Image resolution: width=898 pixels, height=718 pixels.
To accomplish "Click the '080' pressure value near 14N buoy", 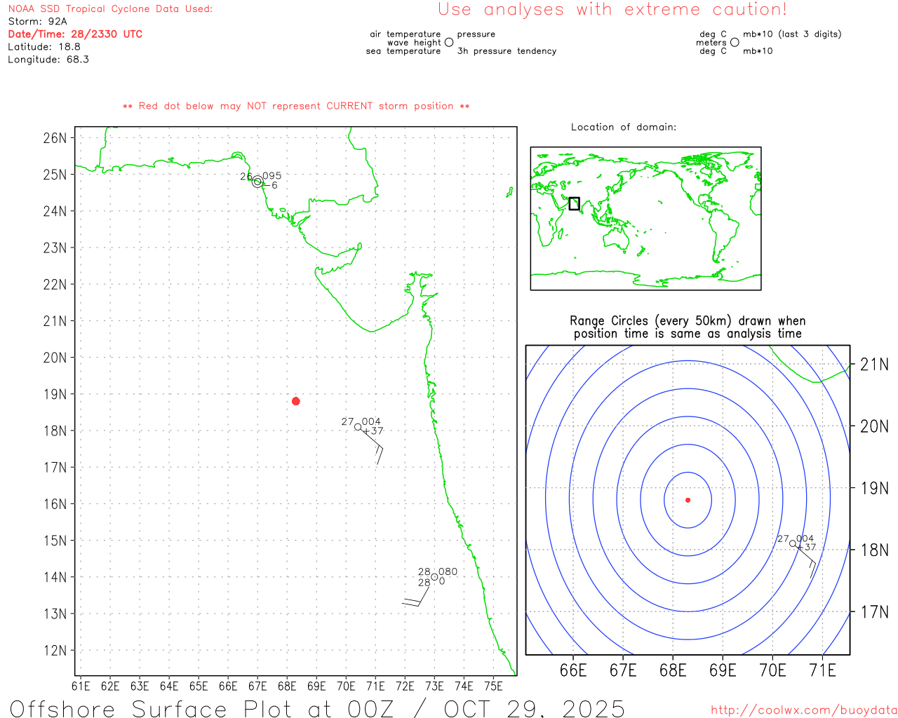I will pyautogui.click(x=448, y=572).
